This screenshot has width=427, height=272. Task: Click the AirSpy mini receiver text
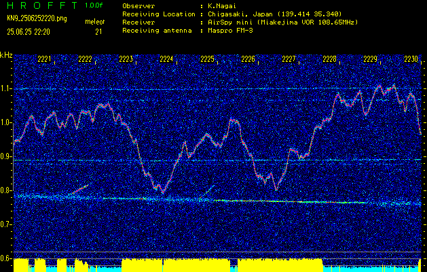pyautogui.click(x=282, y=22)
